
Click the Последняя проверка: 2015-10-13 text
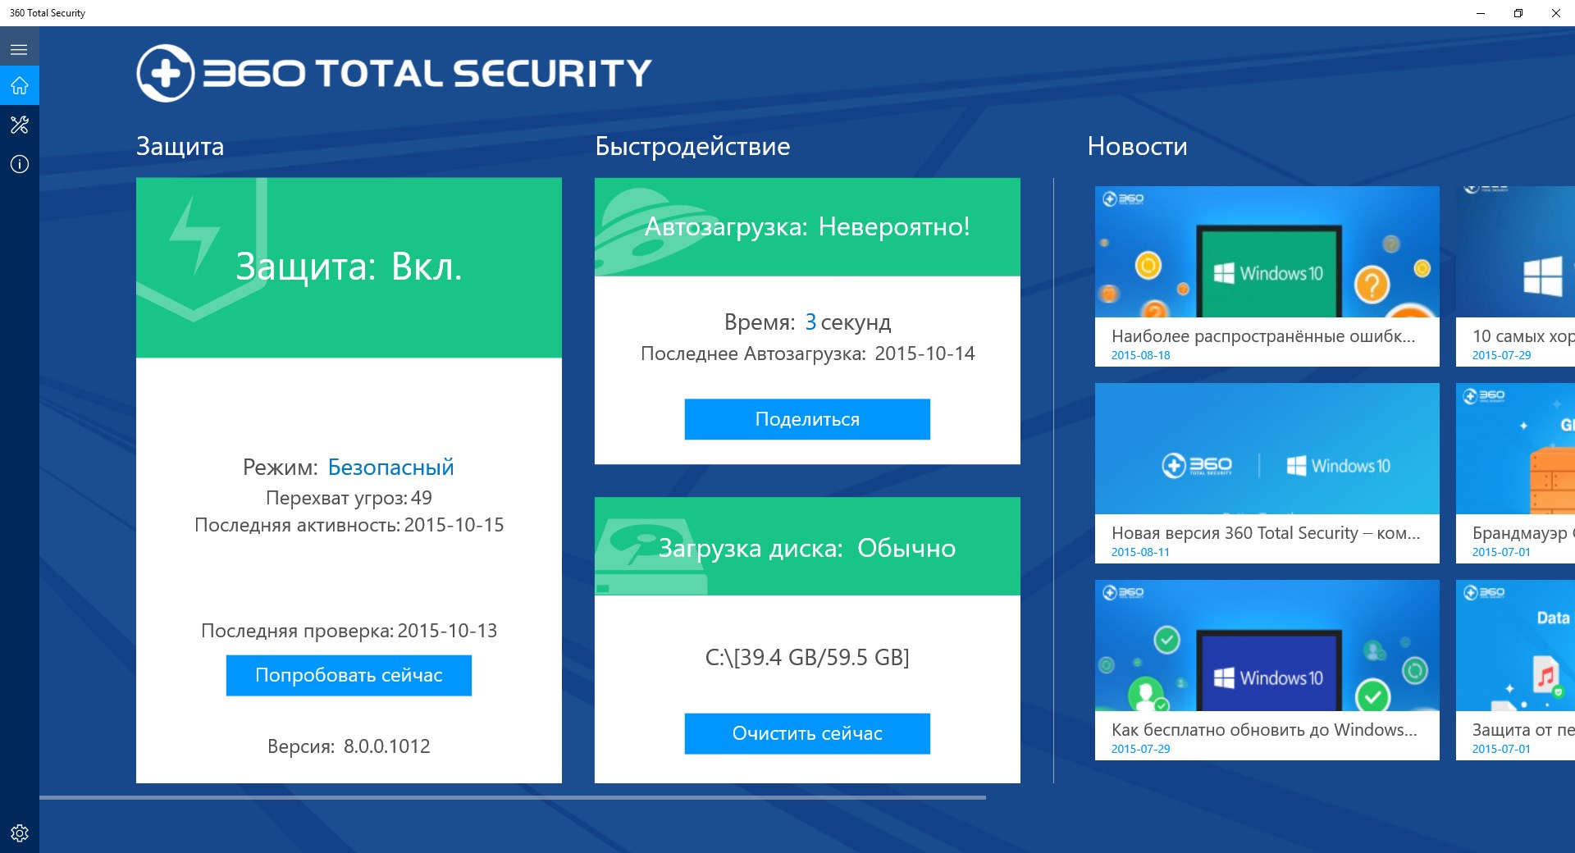349,631
